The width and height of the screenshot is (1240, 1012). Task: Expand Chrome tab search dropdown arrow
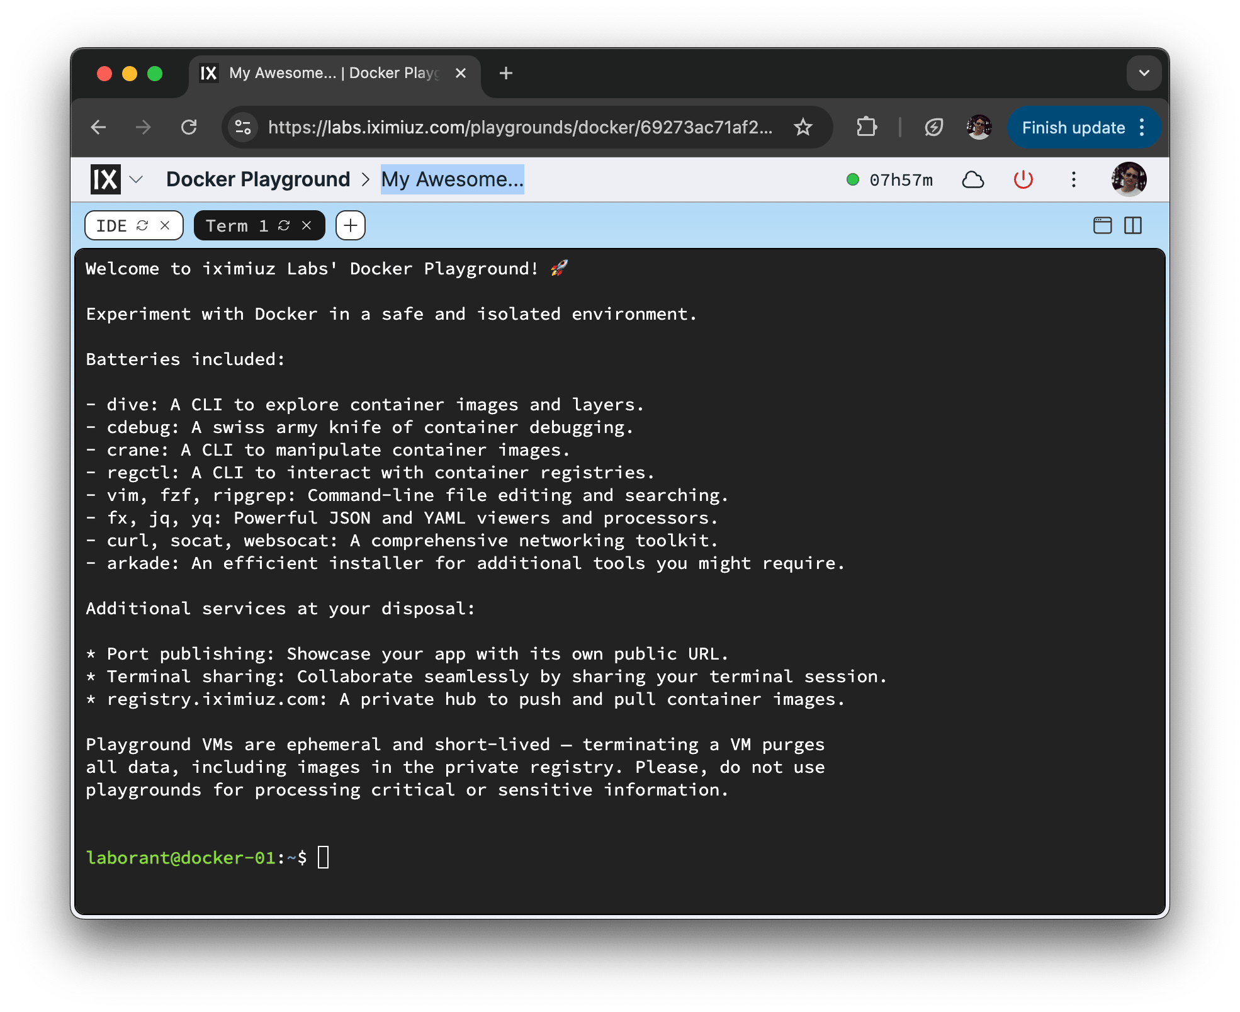tap(1144, 73)
